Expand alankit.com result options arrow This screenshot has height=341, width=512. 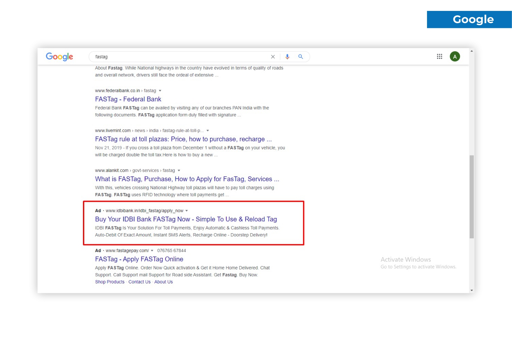(x=179, y=170)
